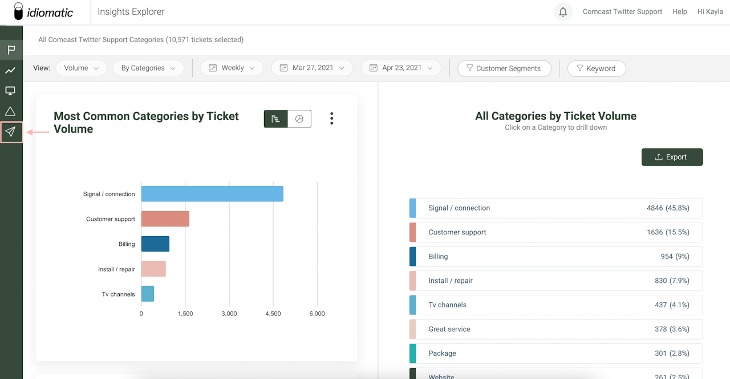Open the Customer Segments filter
Screen dimensions: 730x379
(504, 68)
